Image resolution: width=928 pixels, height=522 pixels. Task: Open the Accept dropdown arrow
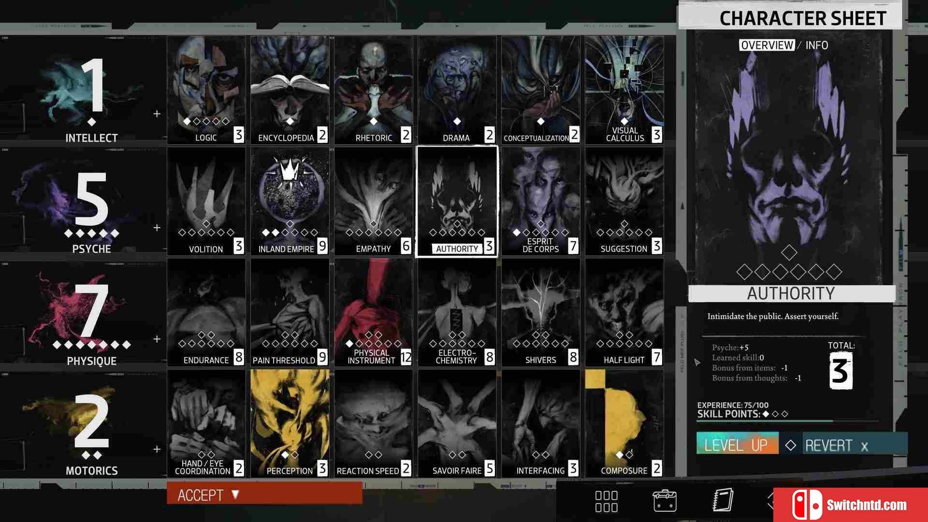point(235,494)
